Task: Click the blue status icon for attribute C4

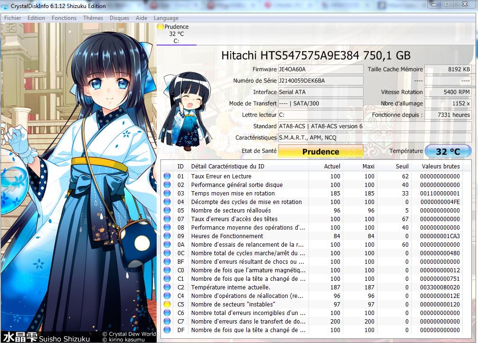Action: pos(167,296)
